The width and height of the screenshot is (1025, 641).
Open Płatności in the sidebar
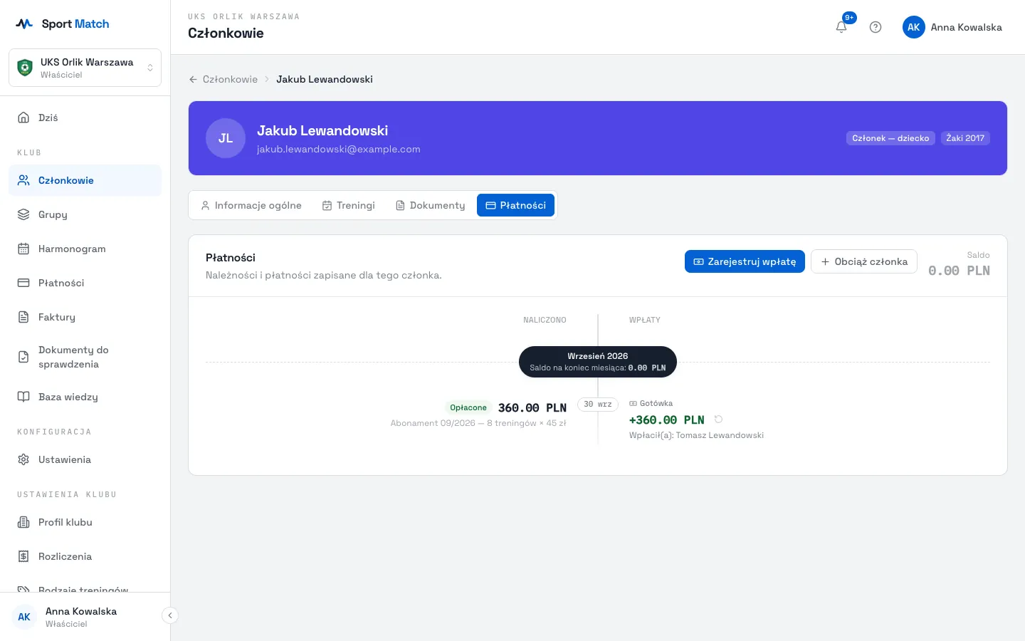[x=85, y=283]
